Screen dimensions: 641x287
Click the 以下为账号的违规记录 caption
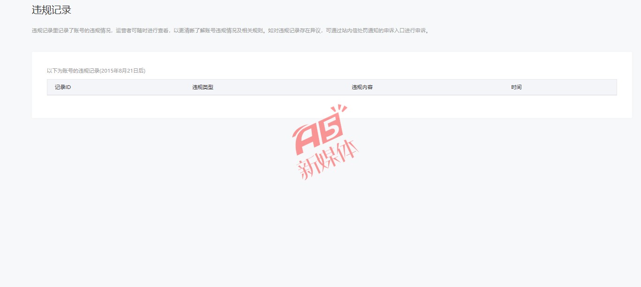[x=73, y=71]
